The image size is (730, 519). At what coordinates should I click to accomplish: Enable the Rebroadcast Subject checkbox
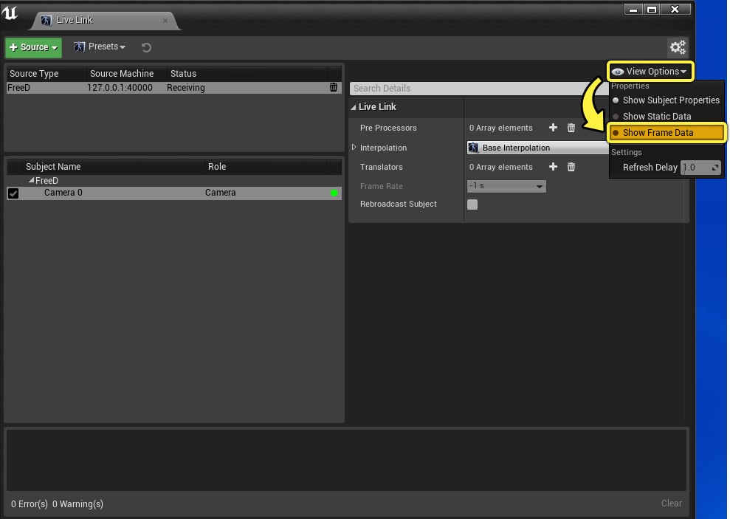point(472,204)
